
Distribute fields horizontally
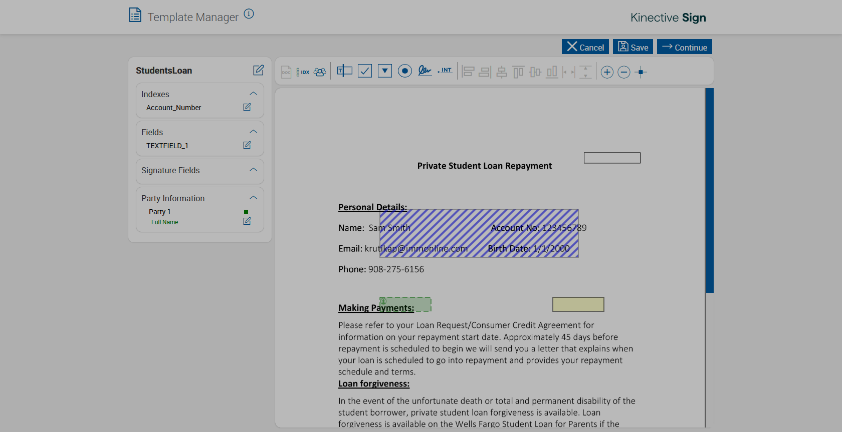569,72
